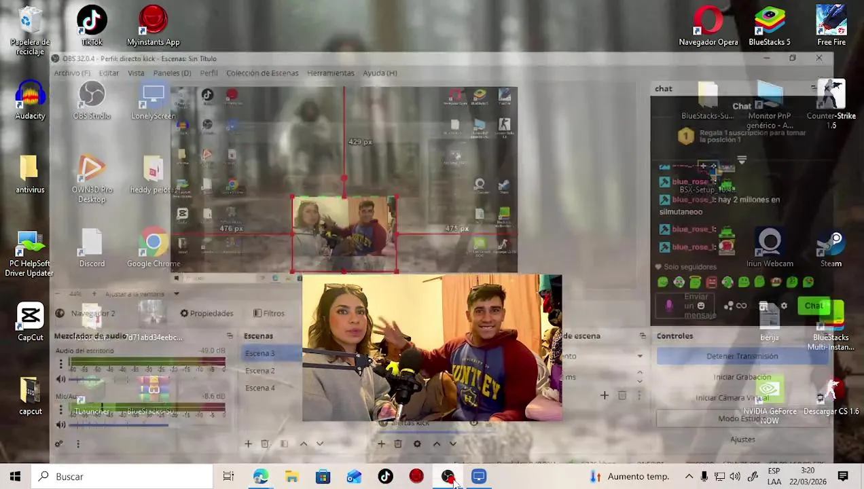Open transition properties three-dot menu
This screenshot has height=489, width=864.
point(638,395)
